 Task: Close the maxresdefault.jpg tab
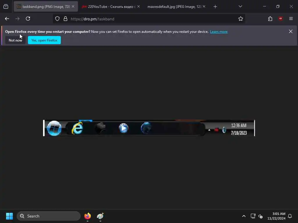(x=204, y=6)
